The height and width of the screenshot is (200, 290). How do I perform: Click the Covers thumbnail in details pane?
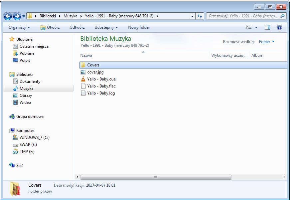(x=15, y=189)
